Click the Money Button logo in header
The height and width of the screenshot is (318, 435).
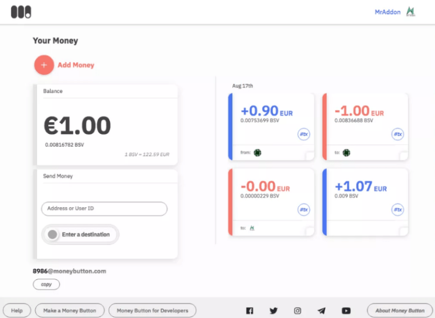point(21,12)
